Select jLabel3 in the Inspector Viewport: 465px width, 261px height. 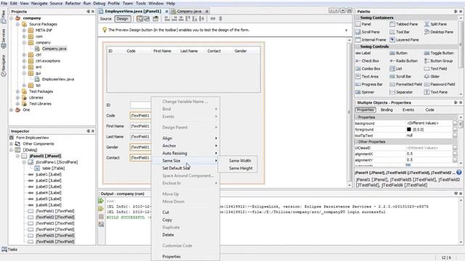tap(48, 187)
